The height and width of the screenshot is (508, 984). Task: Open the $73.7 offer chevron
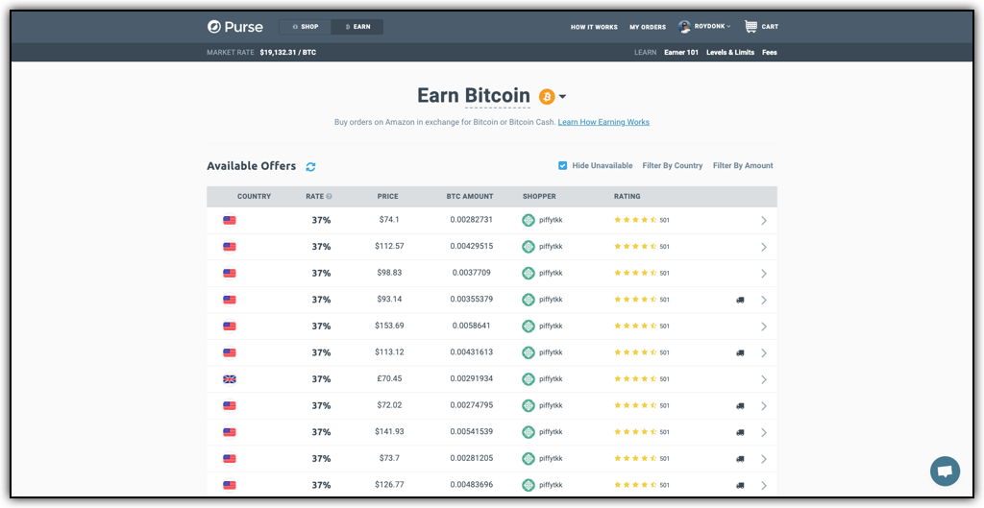pyautogui.click(x=764, y=459)
